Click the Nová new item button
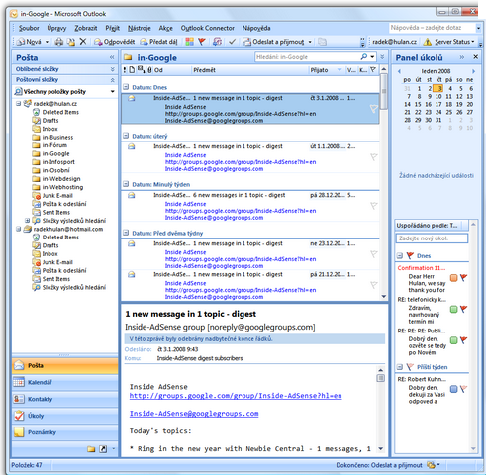The width and height of the screenshot is (486, 475). pos(30,42)
